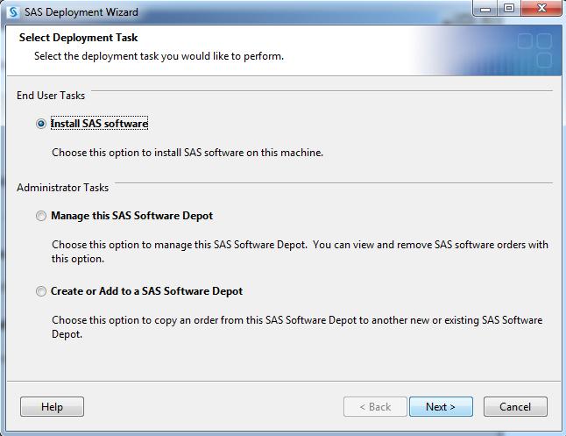Click the Next > button
Screen dimensions: 566x436
441,407
